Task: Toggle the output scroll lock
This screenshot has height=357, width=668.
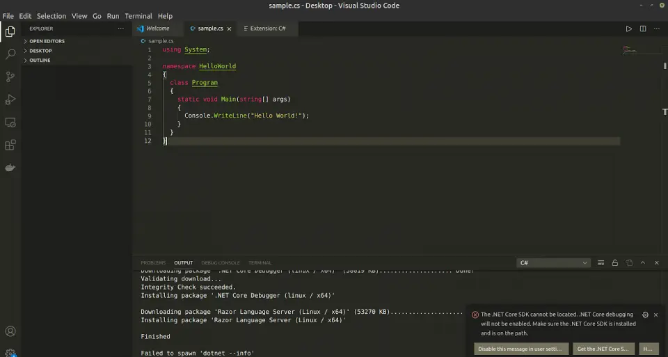Action: click(615, 263)
